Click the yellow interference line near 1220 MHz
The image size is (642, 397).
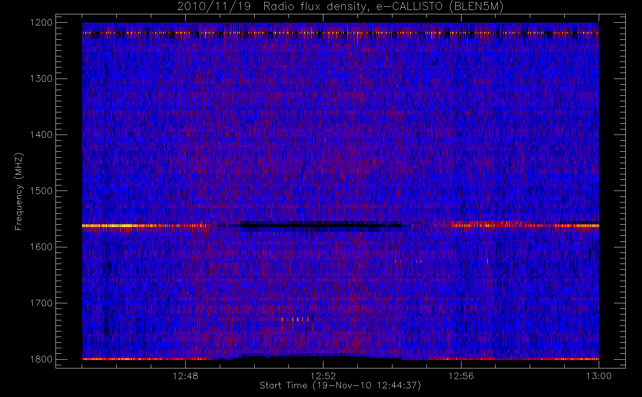[340, 33]
